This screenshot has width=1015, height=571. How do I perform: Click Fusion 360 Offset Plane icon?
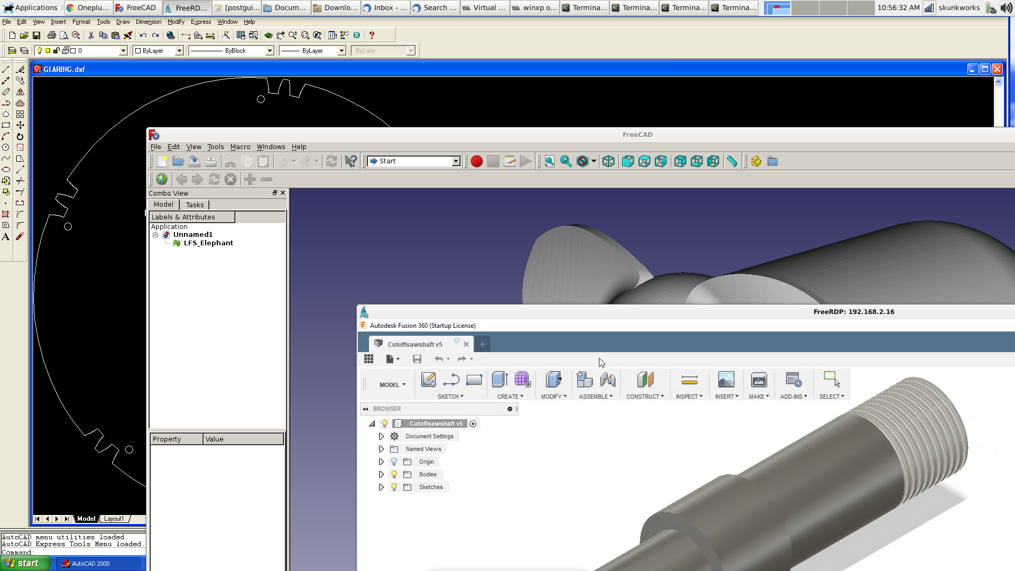645,380
